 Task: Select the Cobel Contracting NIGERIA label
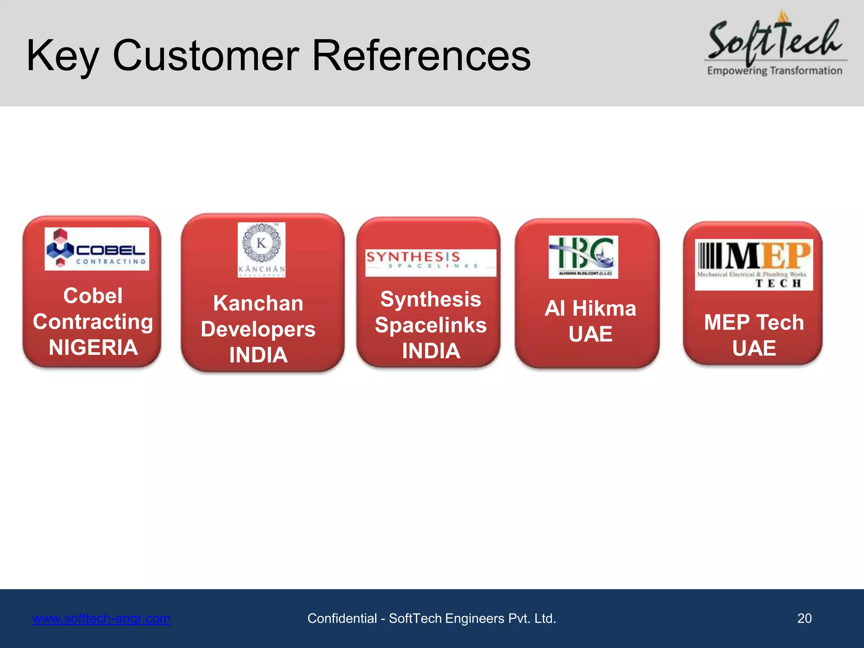click(93, 321)
